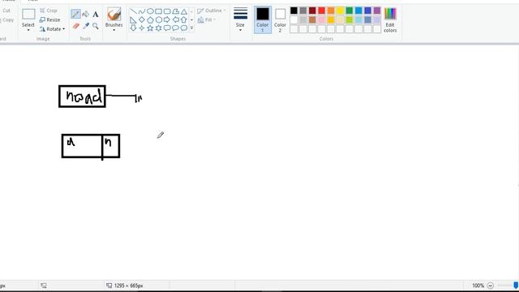Choose the Up arrow shape
The width and height of the screenshot is (519, 292).
coord(184,19)
